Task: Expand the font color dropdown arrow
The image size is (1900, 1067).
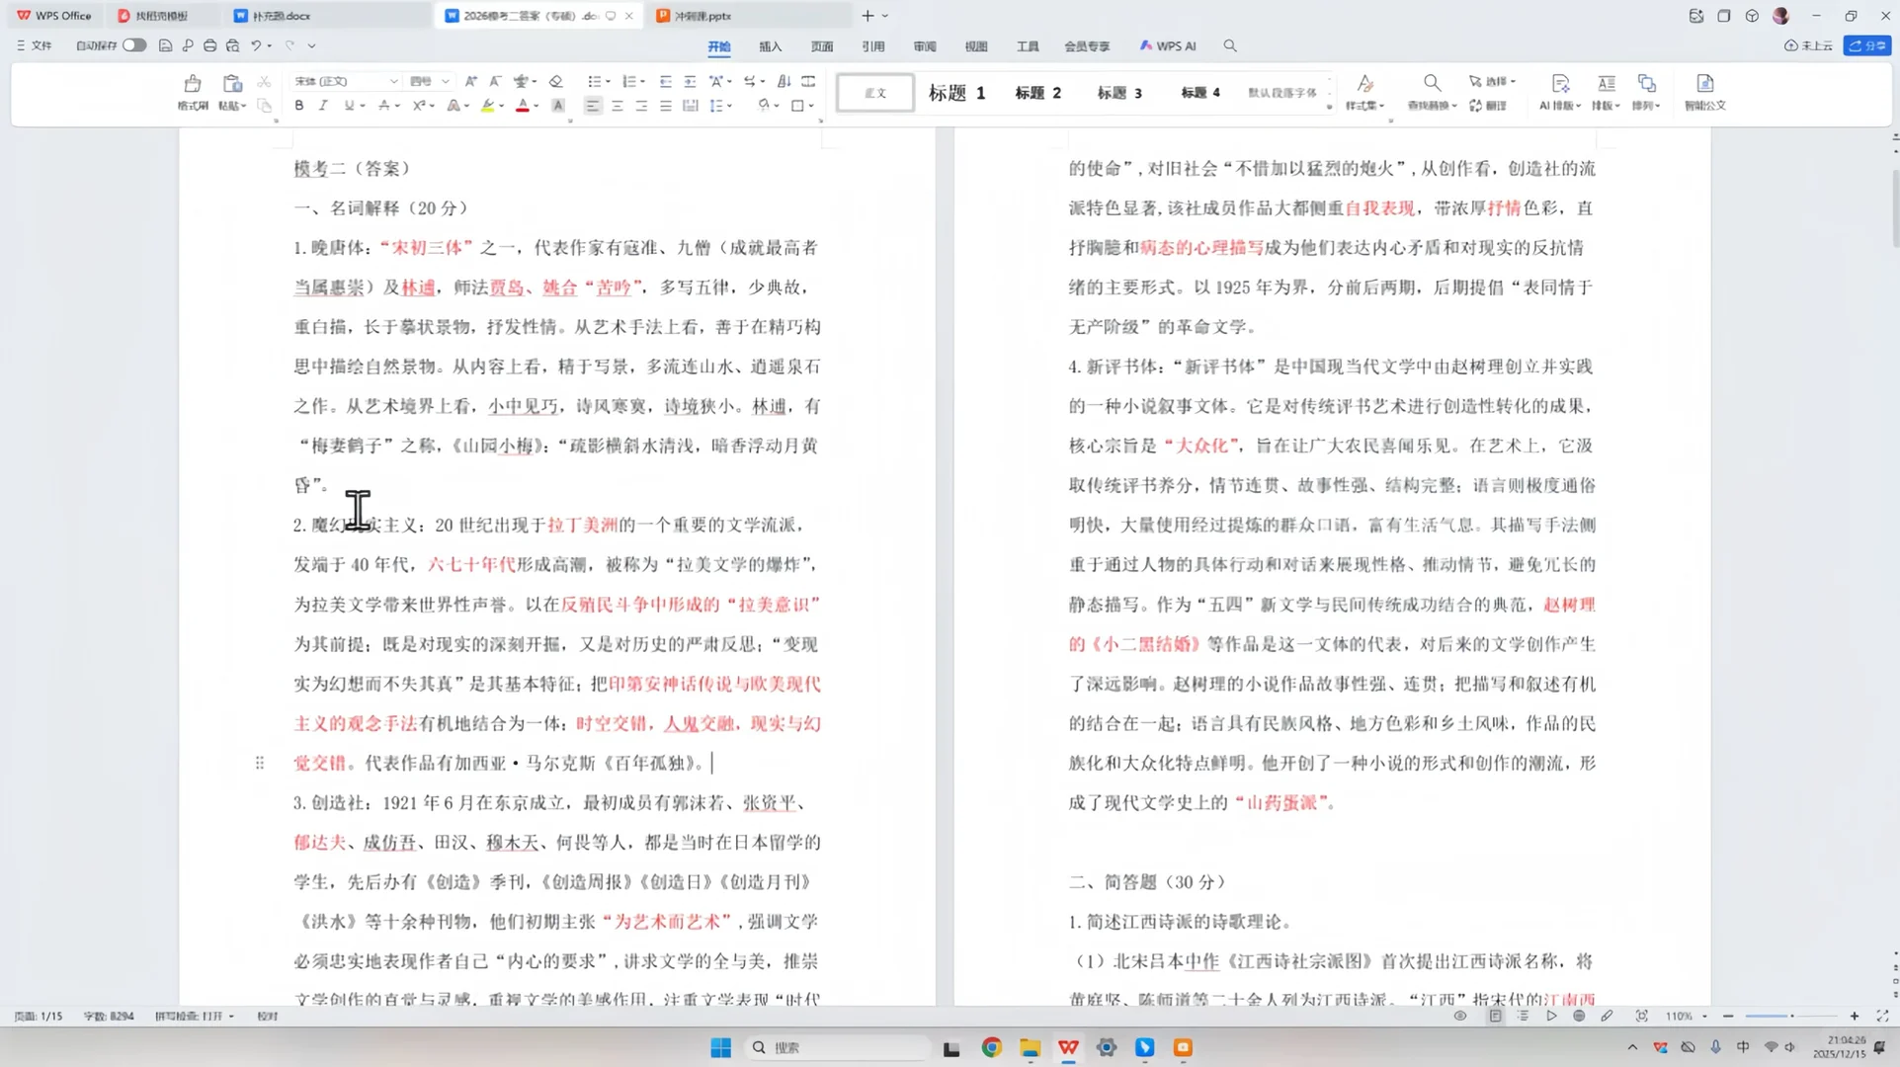Action: 536,105
